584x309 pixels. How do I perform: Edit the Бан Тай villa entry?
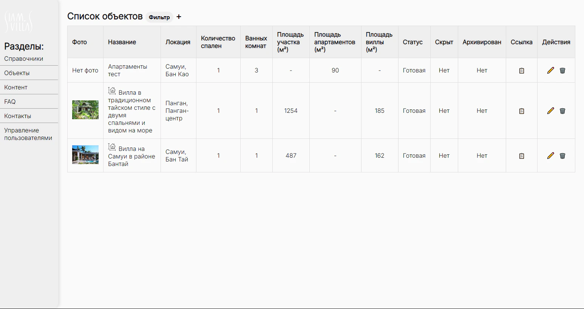coord(551,155)
